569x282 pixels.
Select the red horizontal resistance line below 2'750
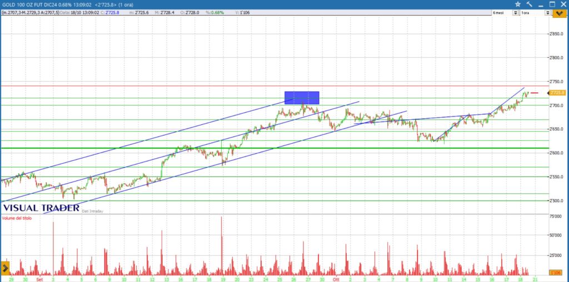[274, 86]
